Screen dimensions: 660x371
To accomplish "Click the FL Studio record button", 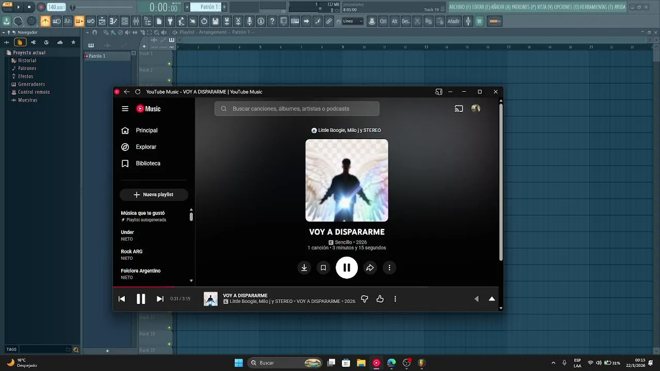I will (x=41, y=7).
